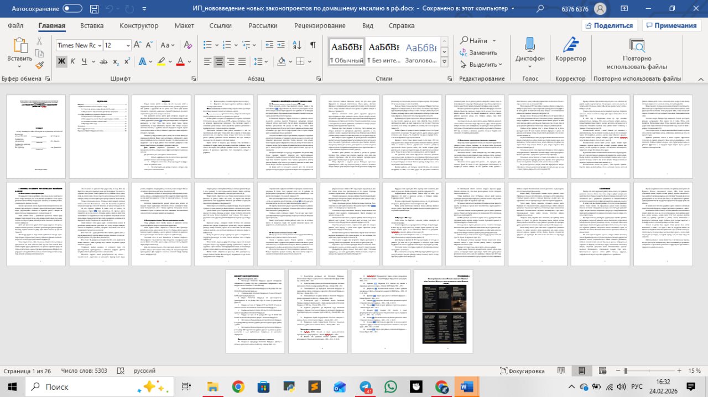The image size is (708, 397).
Task: Toggle Underline (Ч) formatting
Action: pos(84,61)
